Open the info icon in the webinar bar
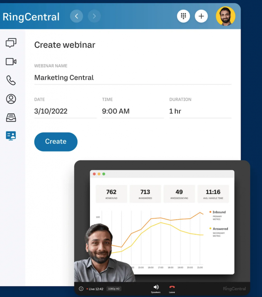The width and height of the screenshot is (262, 297). pyautogui.click(x=81, y=289)
